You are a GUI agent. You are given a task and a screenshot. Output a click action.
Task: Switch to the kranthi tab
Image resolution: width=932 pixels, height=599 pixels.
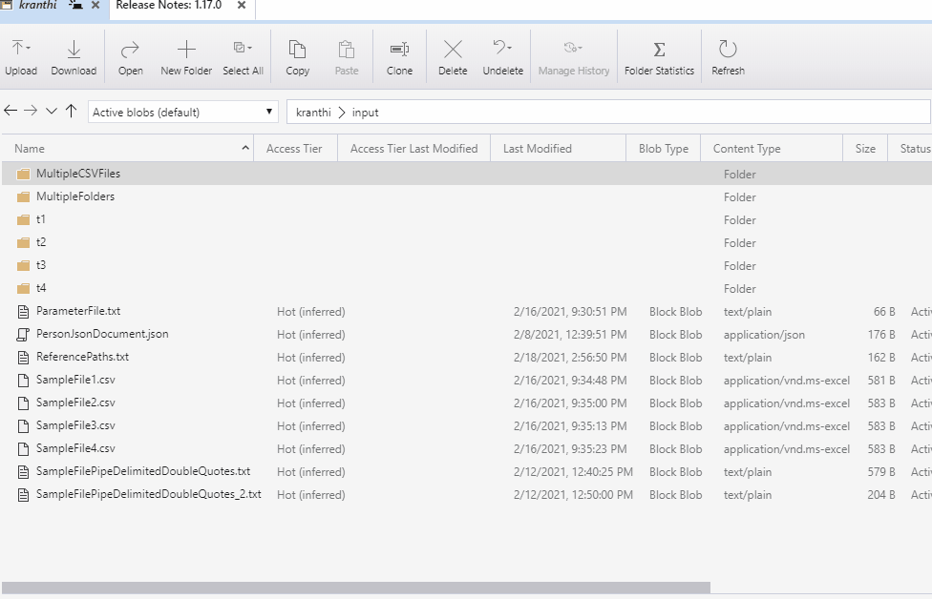point(43,8)
